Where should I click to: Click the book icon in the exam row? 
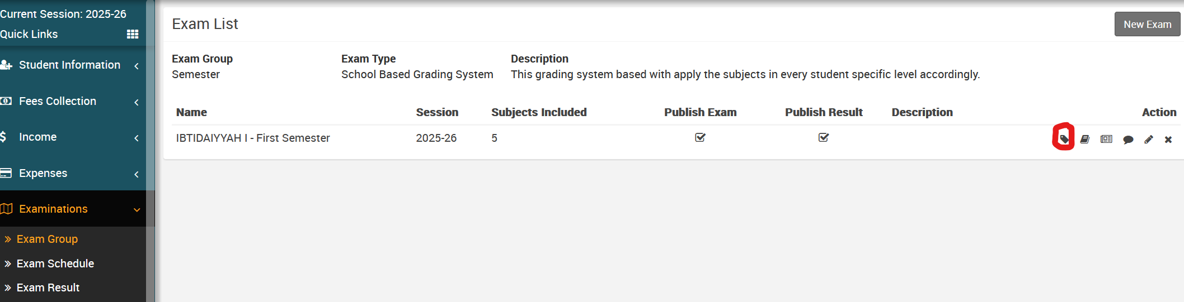coord(1085,139)
